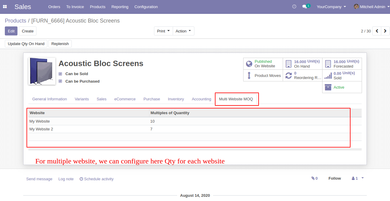The height and width of the screenshot is (201, 390).
Task: Toggle the Can be Purchased checkbox
Action: click(x=60, y=81)
